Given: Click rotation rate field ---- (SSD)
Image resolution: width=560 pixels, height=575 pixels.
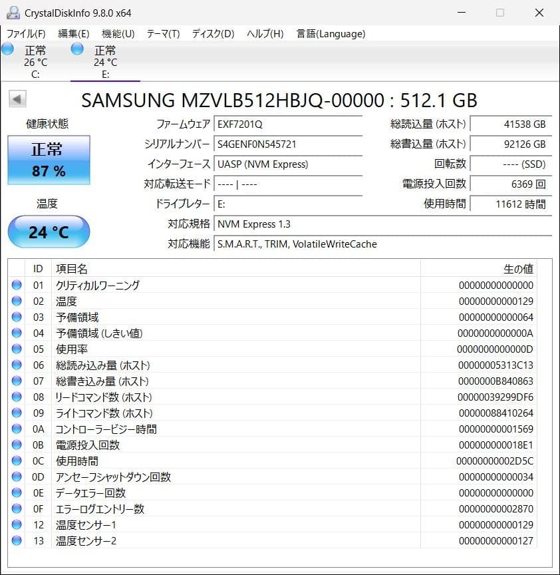Looking at the screenshot, I should (511, 164).
